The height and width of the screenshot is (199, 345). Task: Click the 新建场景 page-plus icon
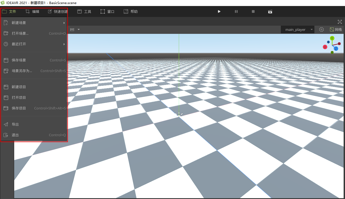tap(6, 23)
